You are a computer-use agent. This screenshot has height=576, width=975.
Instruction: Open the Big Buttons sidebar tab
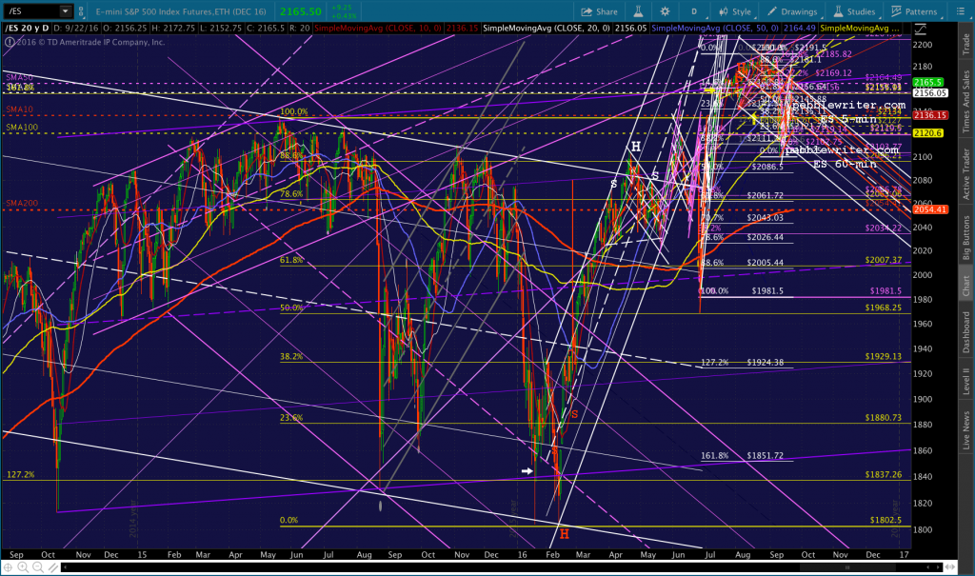(x=966, y=237)
